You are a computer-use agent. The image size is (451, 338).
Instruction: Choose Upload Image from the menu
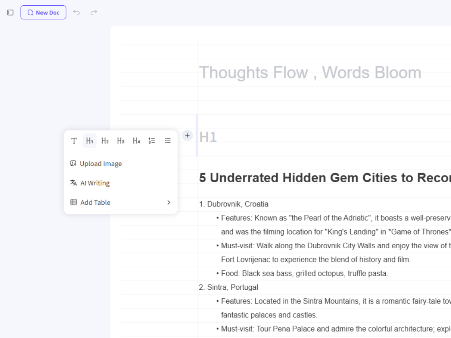tap(101, 164)
